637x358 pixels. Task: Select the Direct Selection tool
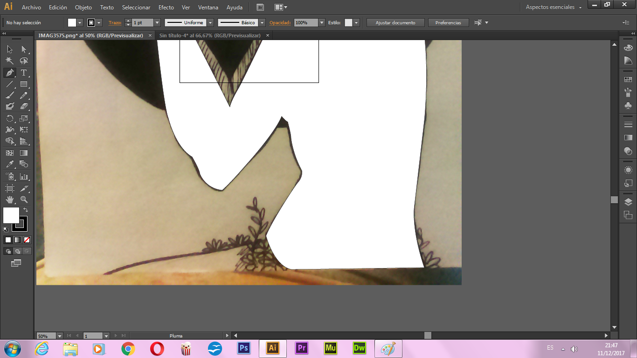click(24, 49)
